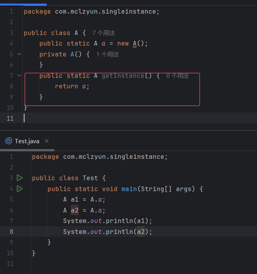Click the package name in the top editor
Image resolution: width=257 pixels, height=274 pixels.
[x=105, y=12]
